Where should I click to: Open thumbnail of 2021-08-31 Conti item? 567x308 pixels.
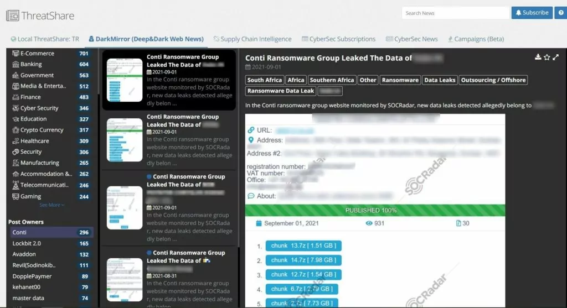(125, 280)
